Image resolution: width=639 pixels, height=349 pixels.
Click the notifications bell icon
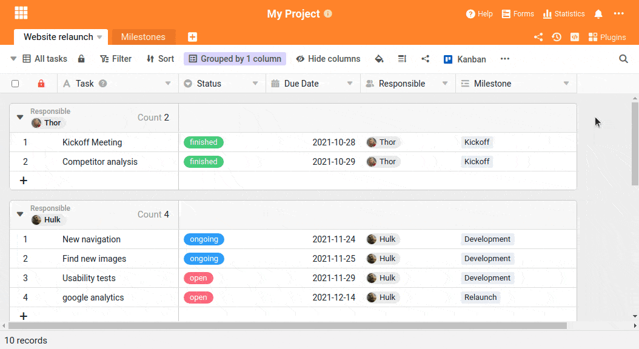(598, 14)
